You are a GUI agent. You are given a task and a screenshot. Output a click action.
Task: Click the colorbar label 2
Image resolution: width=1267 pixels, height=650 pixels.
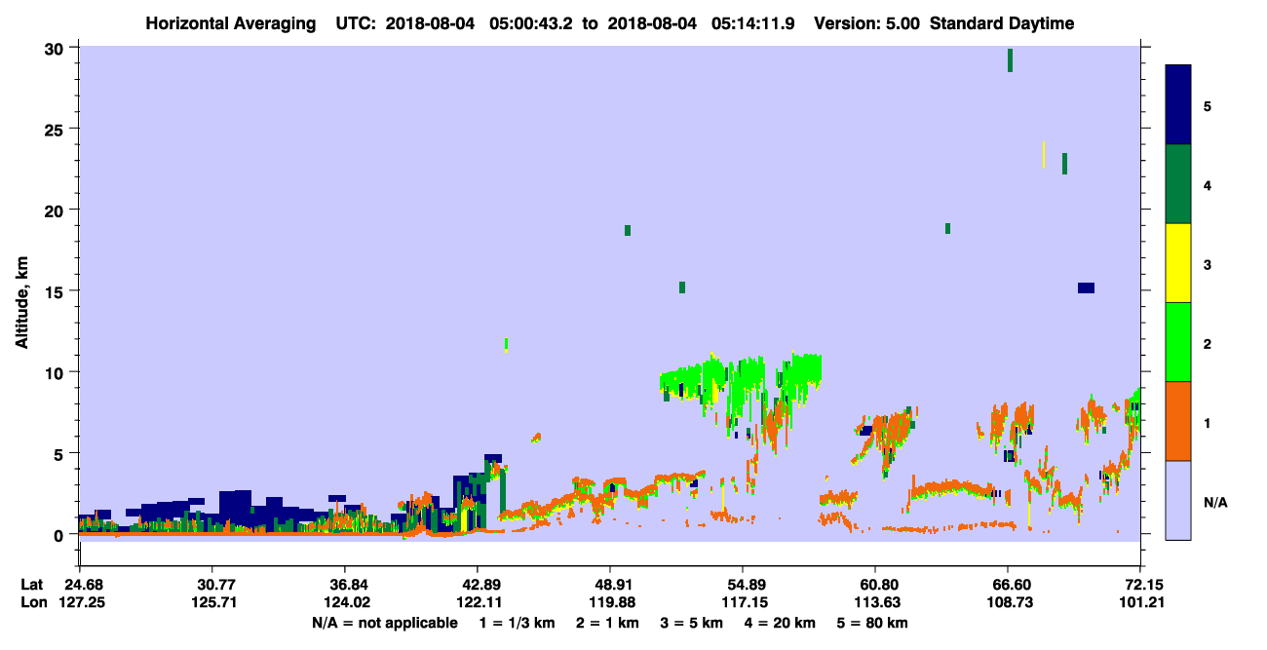(x=1208, y=343)
